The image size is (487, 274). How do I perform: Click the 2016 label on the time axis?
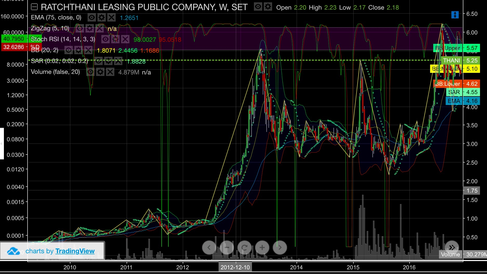point(409,267)
